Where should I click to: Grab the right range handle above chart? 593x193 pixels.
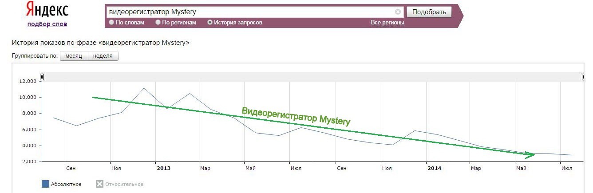point(583,77)
